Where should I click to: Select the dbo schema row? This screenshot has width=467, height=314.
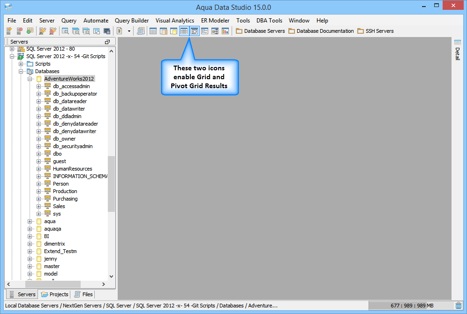tap(57, 154)
